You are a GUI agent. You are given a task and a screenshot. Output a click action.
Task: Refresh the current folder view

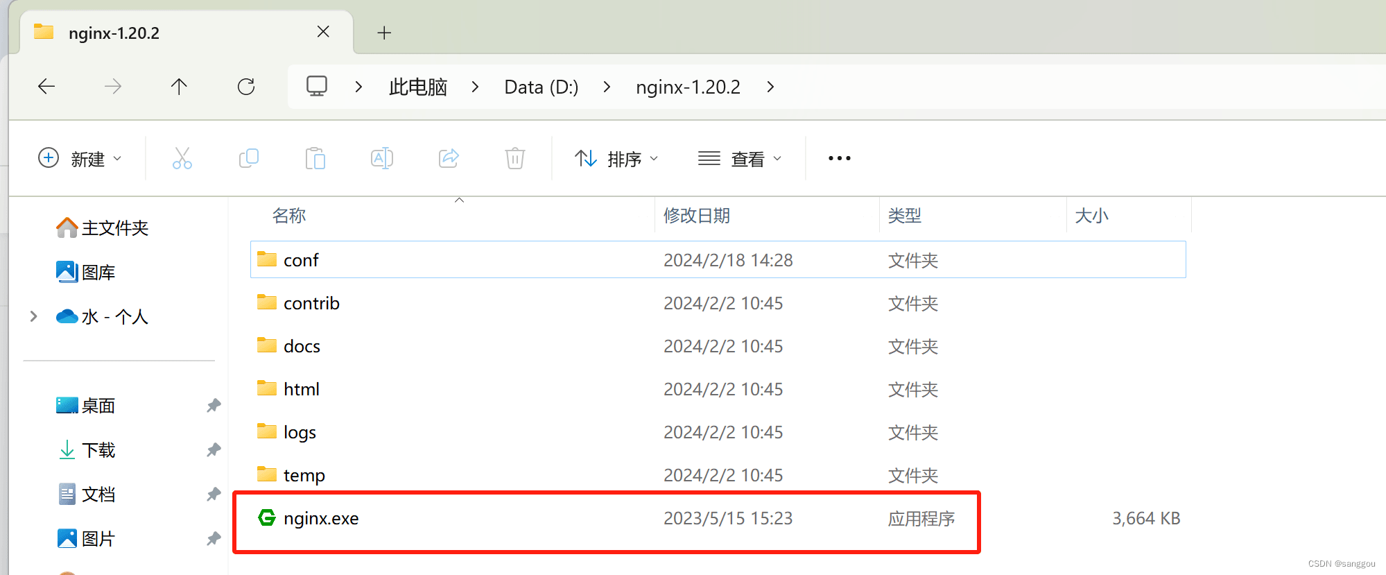pyautogui.click(x=246, y=87)
